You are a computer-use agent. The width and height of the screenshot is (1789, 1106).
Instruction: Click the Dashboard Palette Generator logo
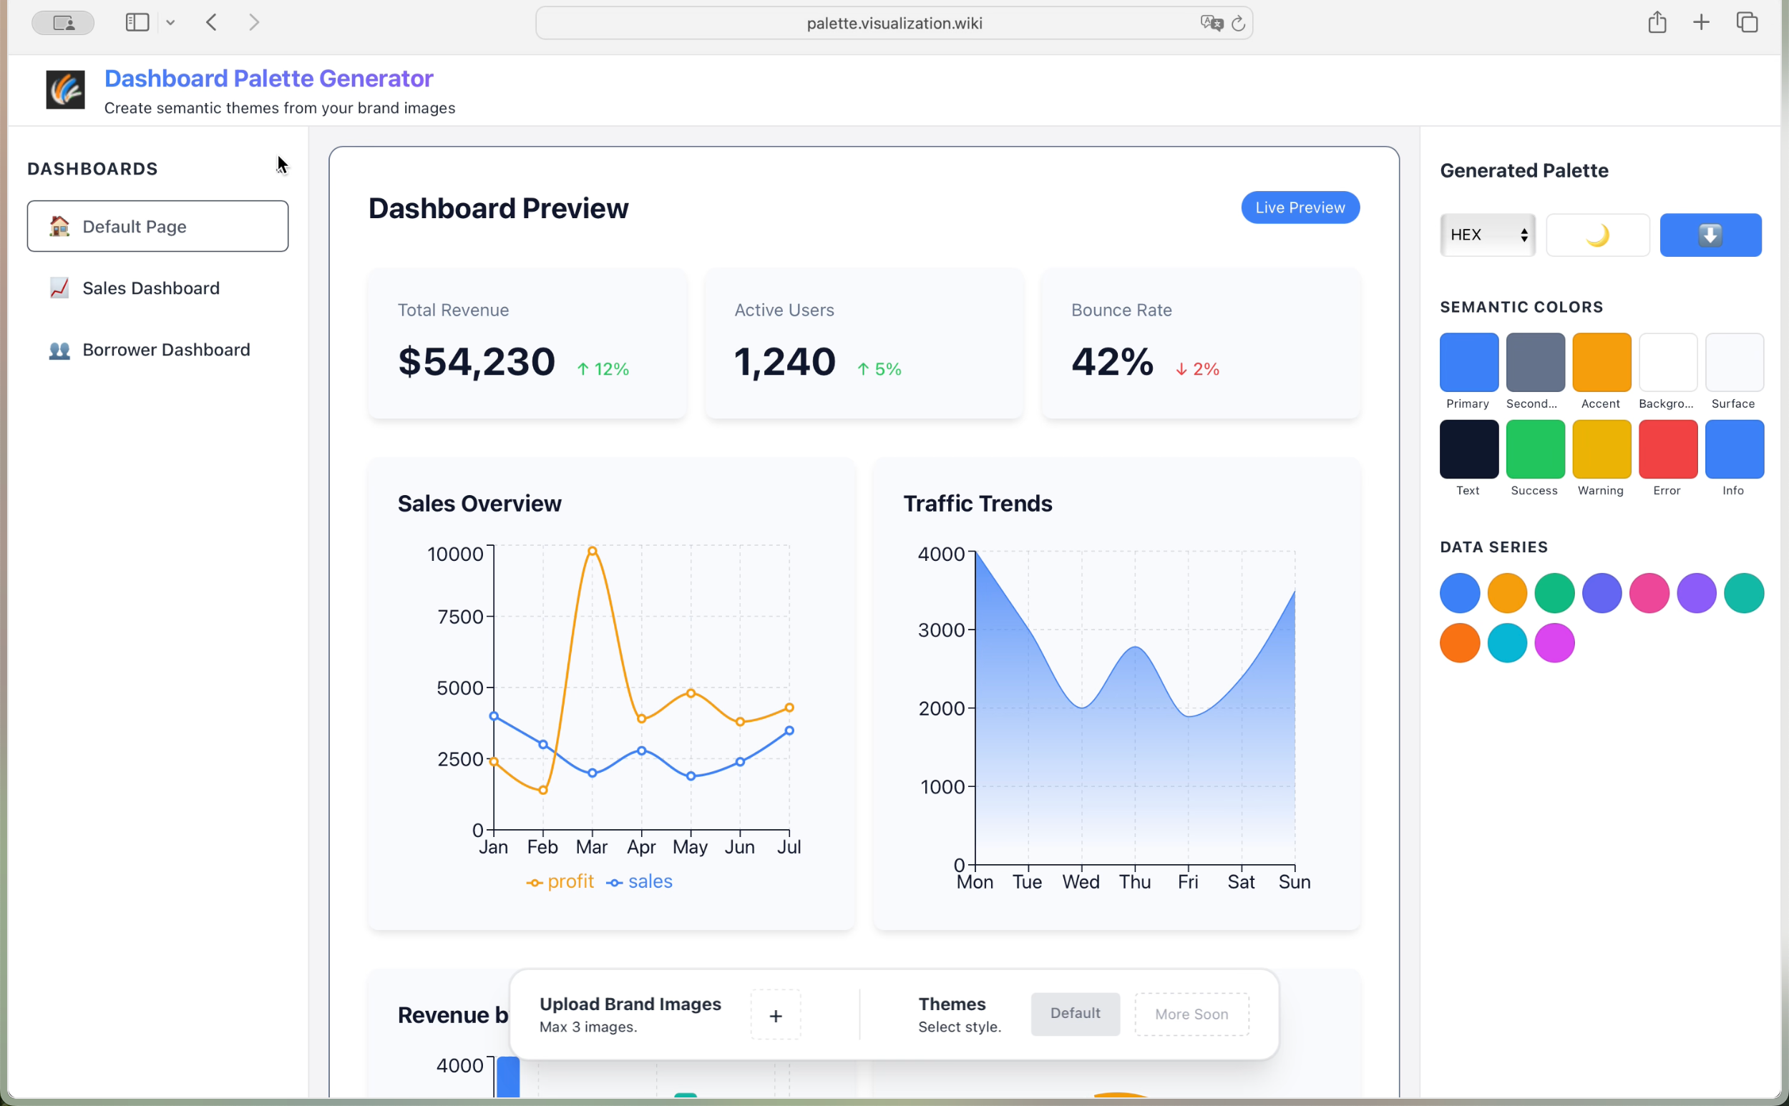65,89
